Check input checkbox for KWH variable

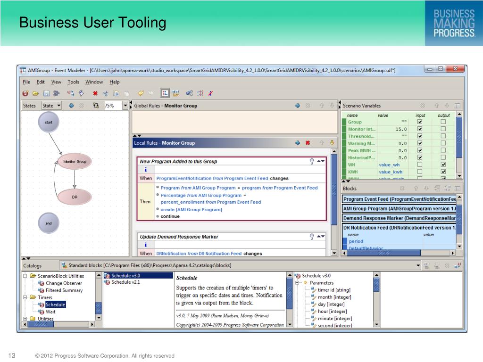coord(419,172)
